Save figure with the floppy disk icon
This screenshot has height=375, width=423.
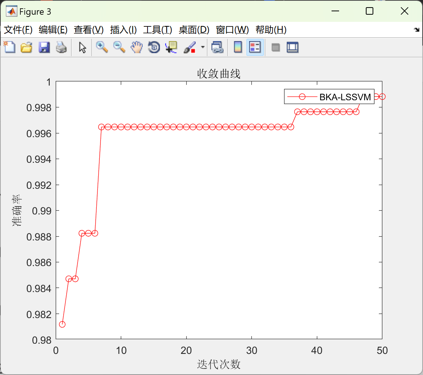tap(44, 47)
